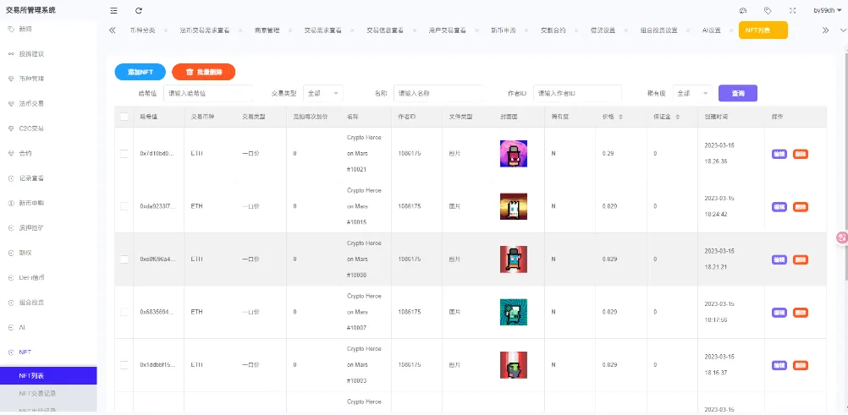
Task: Expand the by99dh user menu
Action: (x=827, y=10)
